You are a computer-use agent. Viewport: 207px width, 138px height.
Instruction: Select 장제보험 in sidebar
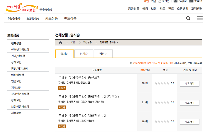pos(16,100)
